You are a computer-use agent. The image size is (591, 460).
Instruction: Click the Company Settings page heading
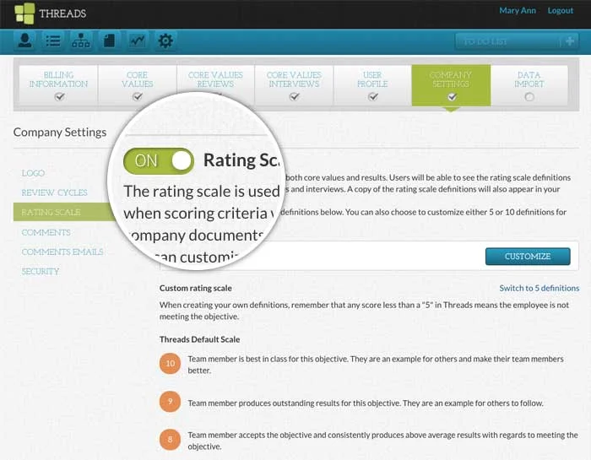tap(60, 133)
